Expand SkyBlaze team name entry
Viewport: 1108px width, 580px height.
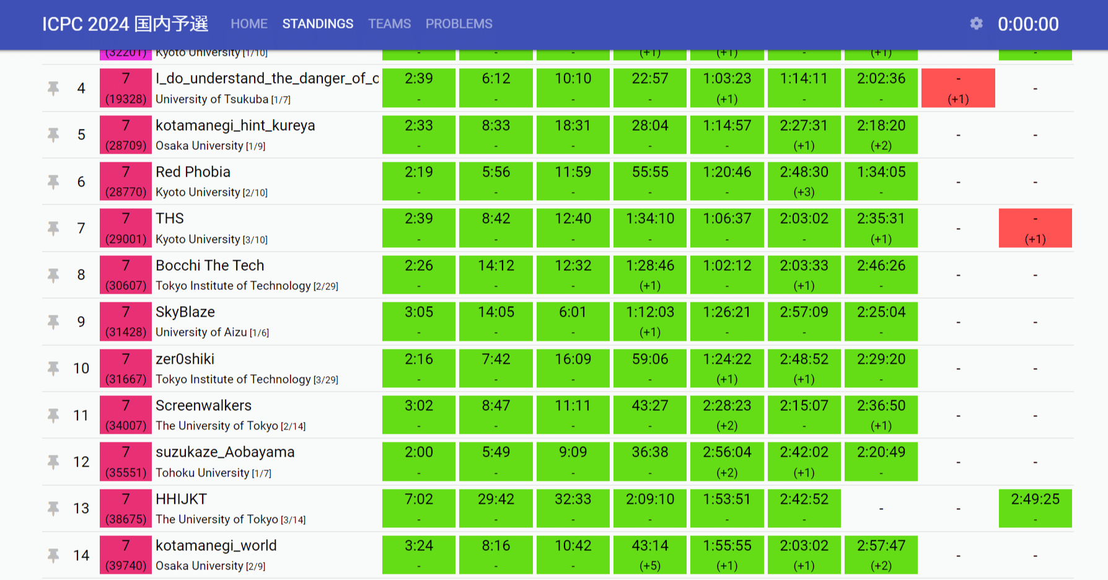click(185, 312)
